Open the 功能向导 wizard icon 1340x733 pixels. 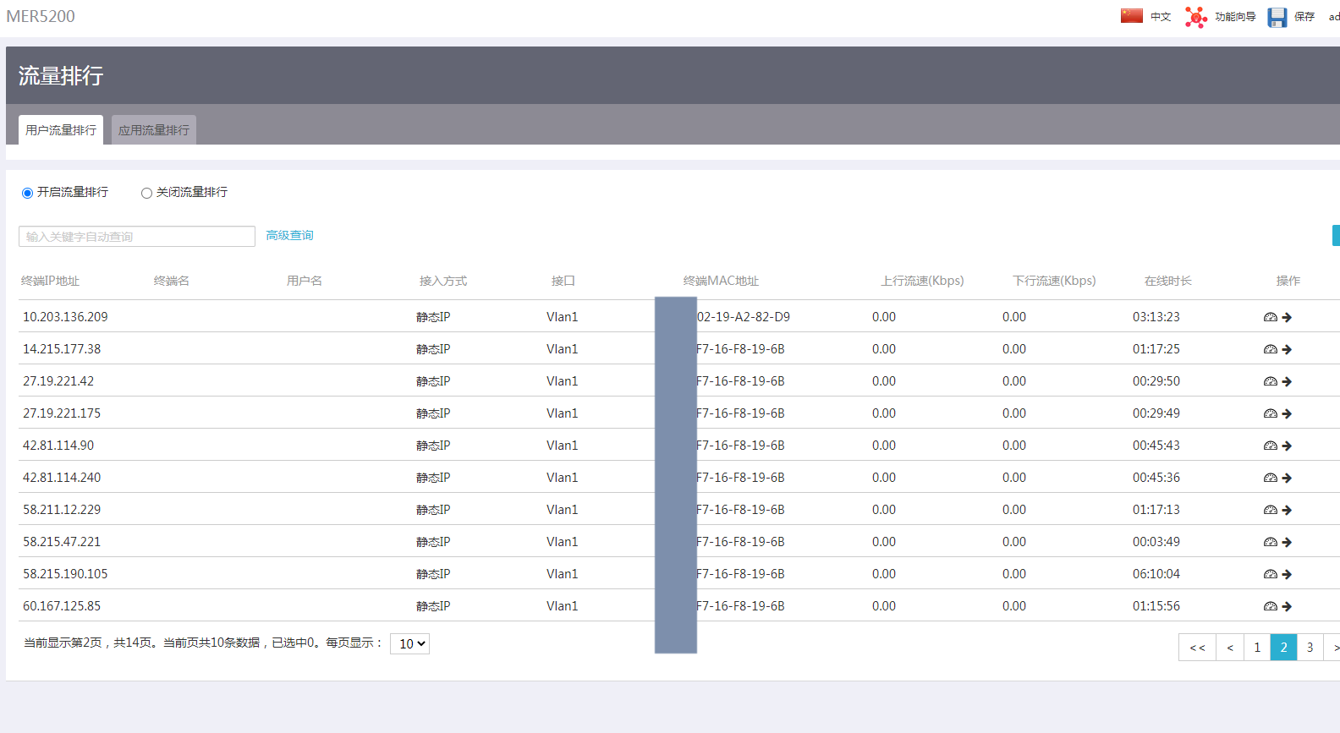pos(1196,17)
